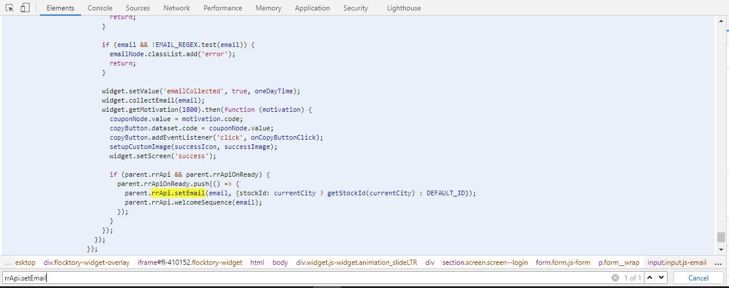The width and height of the screenshot is (729, 288).
Task: Open the Sources tab
Action: 138,8
